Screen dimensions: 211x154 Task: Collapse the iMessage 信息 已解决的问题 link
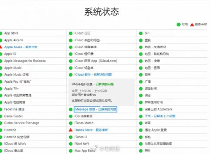[95, 109]
